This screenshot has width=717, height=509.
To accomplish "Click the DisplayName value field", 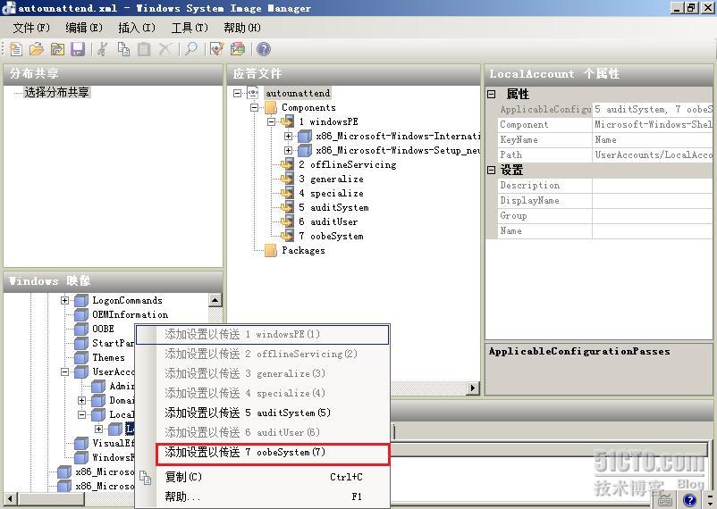I will point(653,201).
